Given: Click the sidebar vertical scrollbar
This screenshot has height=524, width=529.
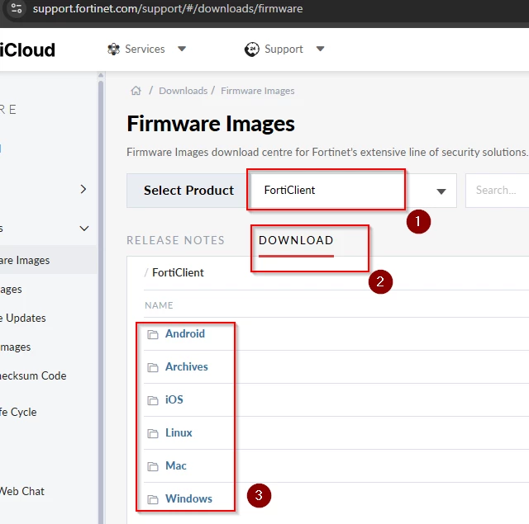Looking at the screenshot, I should (x=101, y=301).
